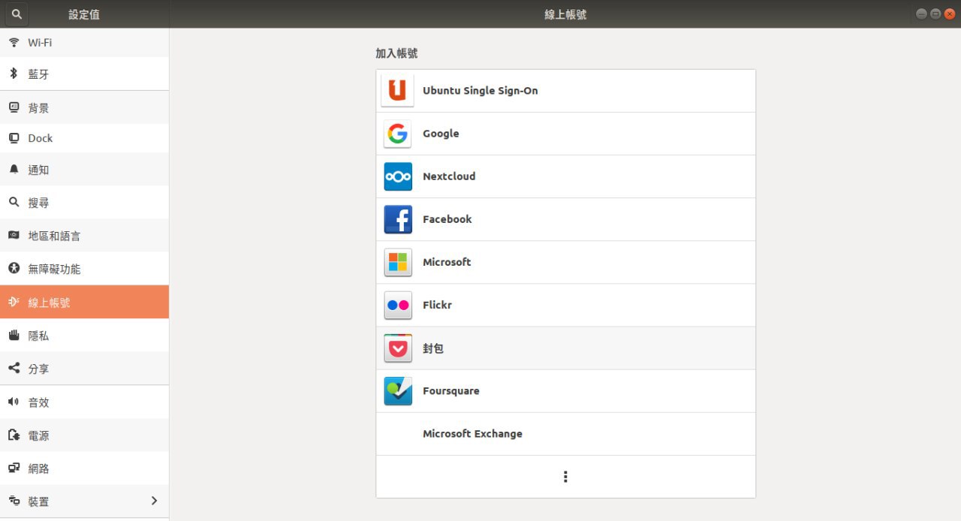Click the Bluetooth icon in sidebar
961x521 pixels.
(x=14, y=74)
